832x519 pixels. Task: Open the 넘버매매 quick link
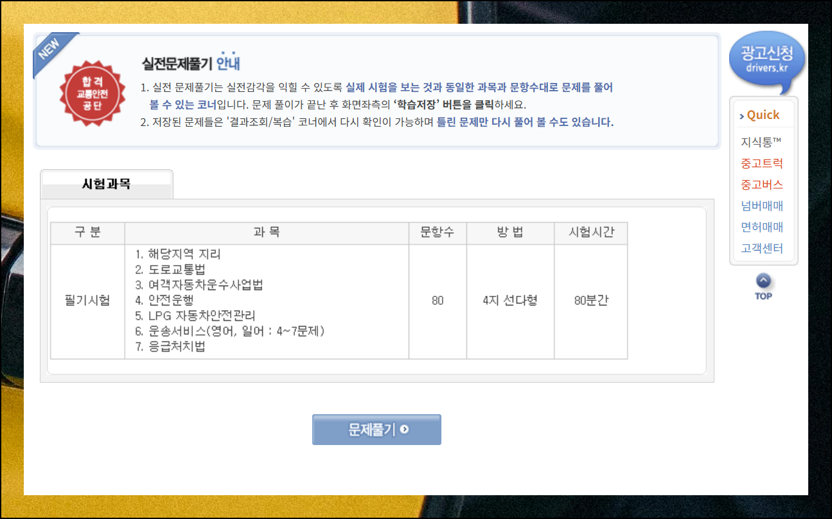tap(762, 206)
